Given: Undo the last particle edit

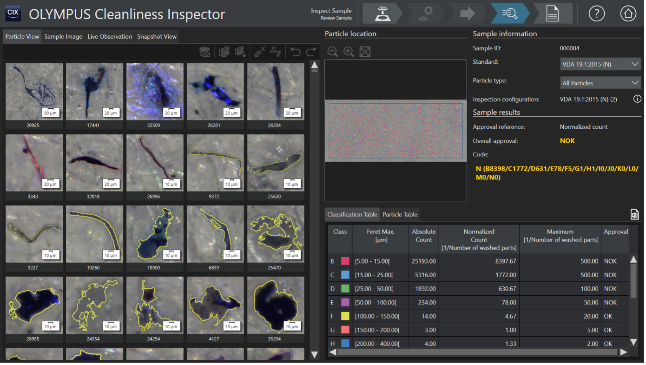Looking at the screenshot, I should (x=295, y=52).
